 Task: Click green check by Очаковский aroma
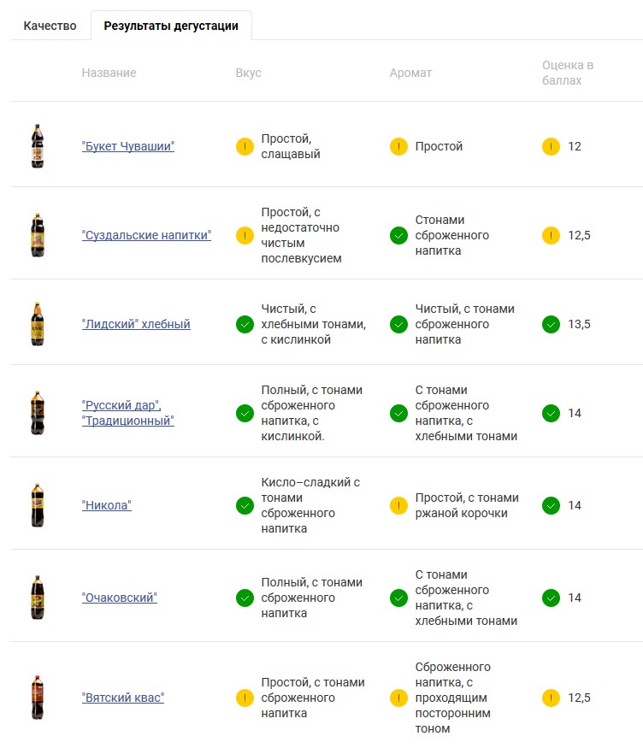click(398, 598)
